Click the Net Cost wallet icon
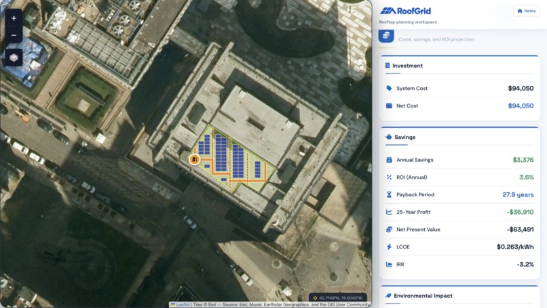This screenshot has height=308, width=547. (389, 106)
